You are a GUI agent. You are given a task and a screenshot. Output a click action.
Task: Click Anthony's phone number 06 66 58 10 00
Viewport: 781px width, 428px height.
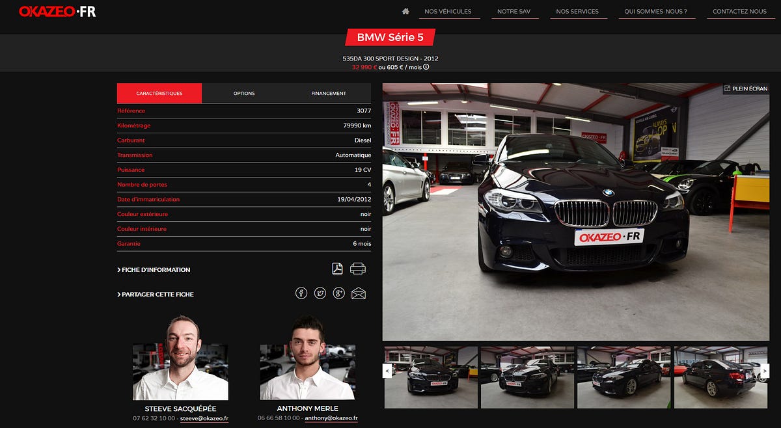click(x=279, y=418)
